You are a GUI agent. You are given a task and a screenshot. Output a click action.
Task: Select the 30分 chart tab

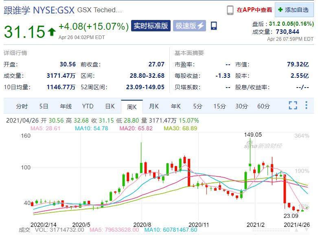241,106
